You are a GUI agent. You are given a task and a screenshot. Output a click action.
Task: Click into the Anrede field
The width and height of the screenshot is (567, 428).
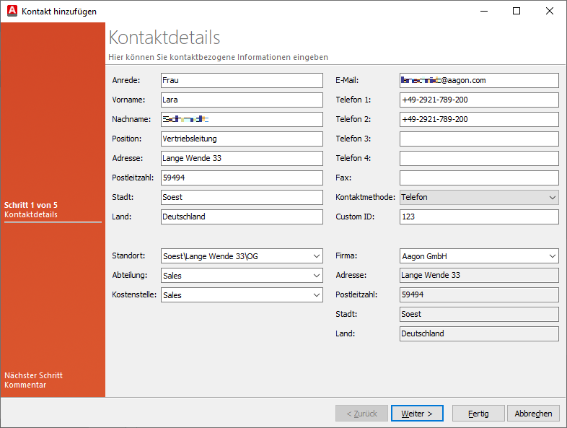point(242,80)
